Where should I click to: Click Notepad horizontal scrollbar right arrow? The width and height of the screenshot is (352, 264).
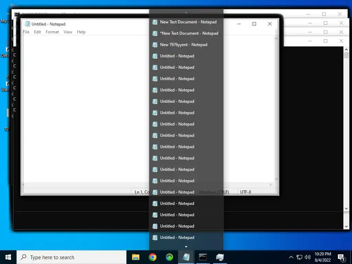coord(270,185)
